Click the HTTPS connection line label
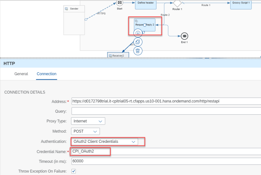The height and width of the screenshot is (175, 261). (x=101, y=14)
